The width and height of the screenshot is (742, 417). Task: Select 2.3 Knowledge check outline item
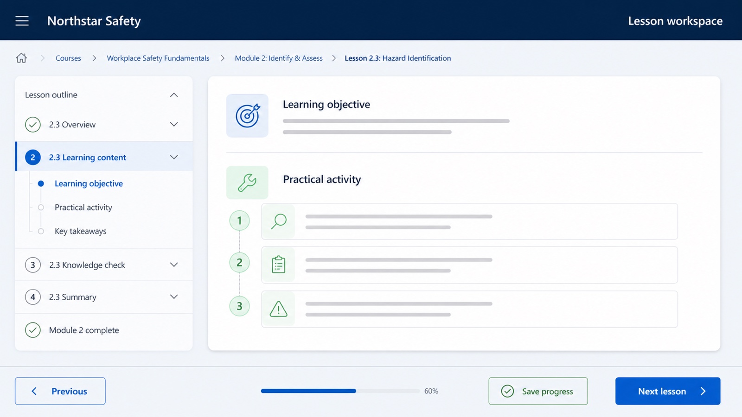tap(104, 265)
